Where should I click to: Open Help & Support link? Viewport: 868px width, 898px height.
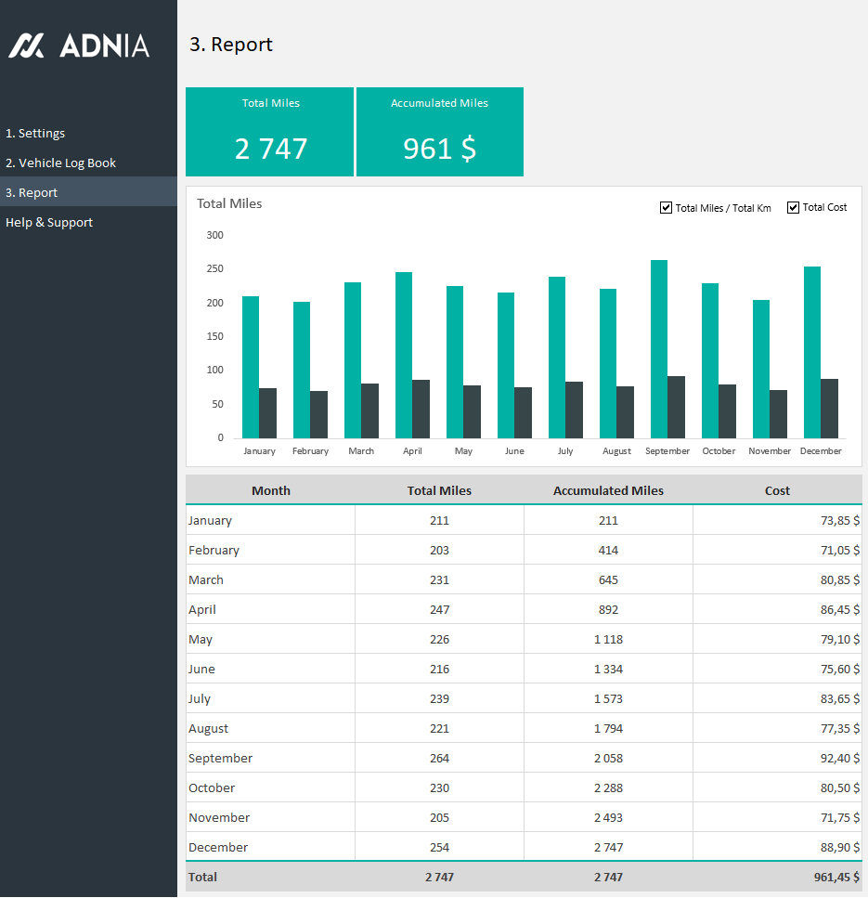tap(49, 223)
